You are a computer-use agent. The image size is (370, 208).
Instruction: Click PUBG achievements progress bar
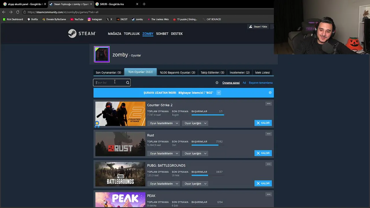tap(208, 175)
